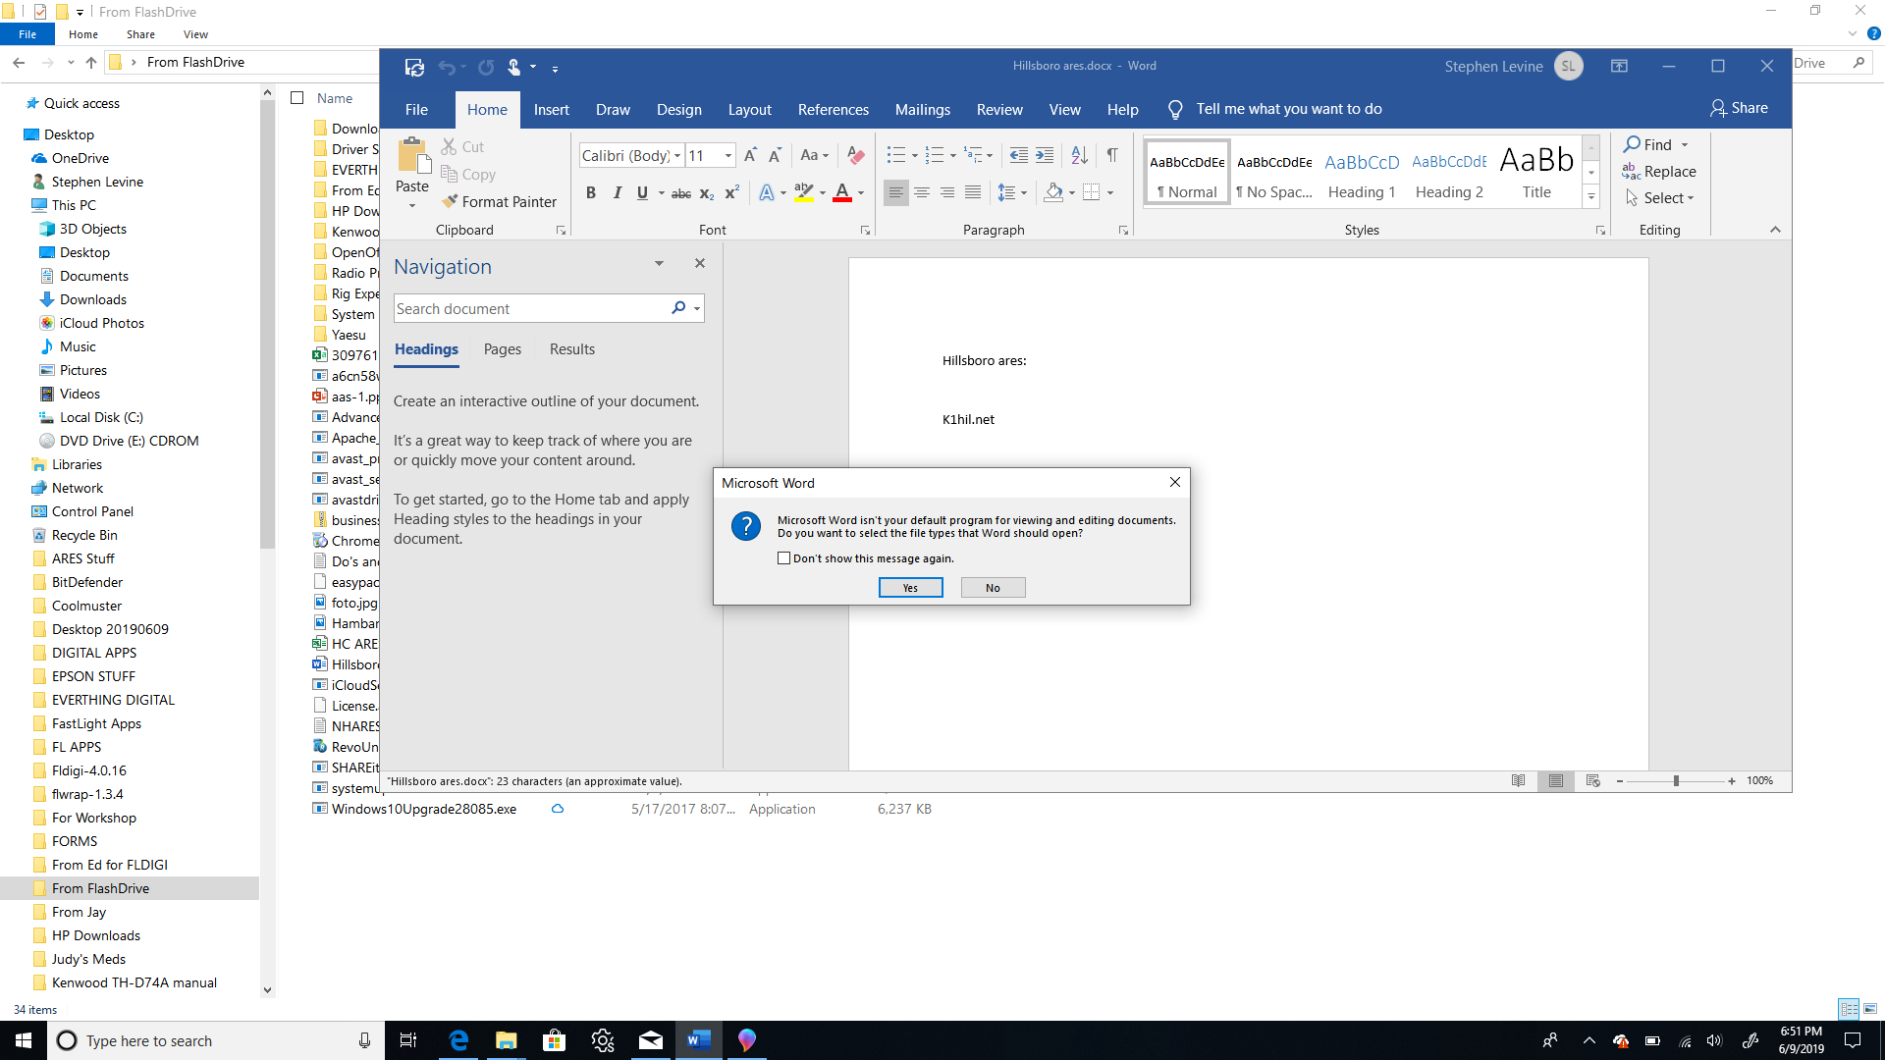Open the search options dropdown in Navigation

point(697,309)
